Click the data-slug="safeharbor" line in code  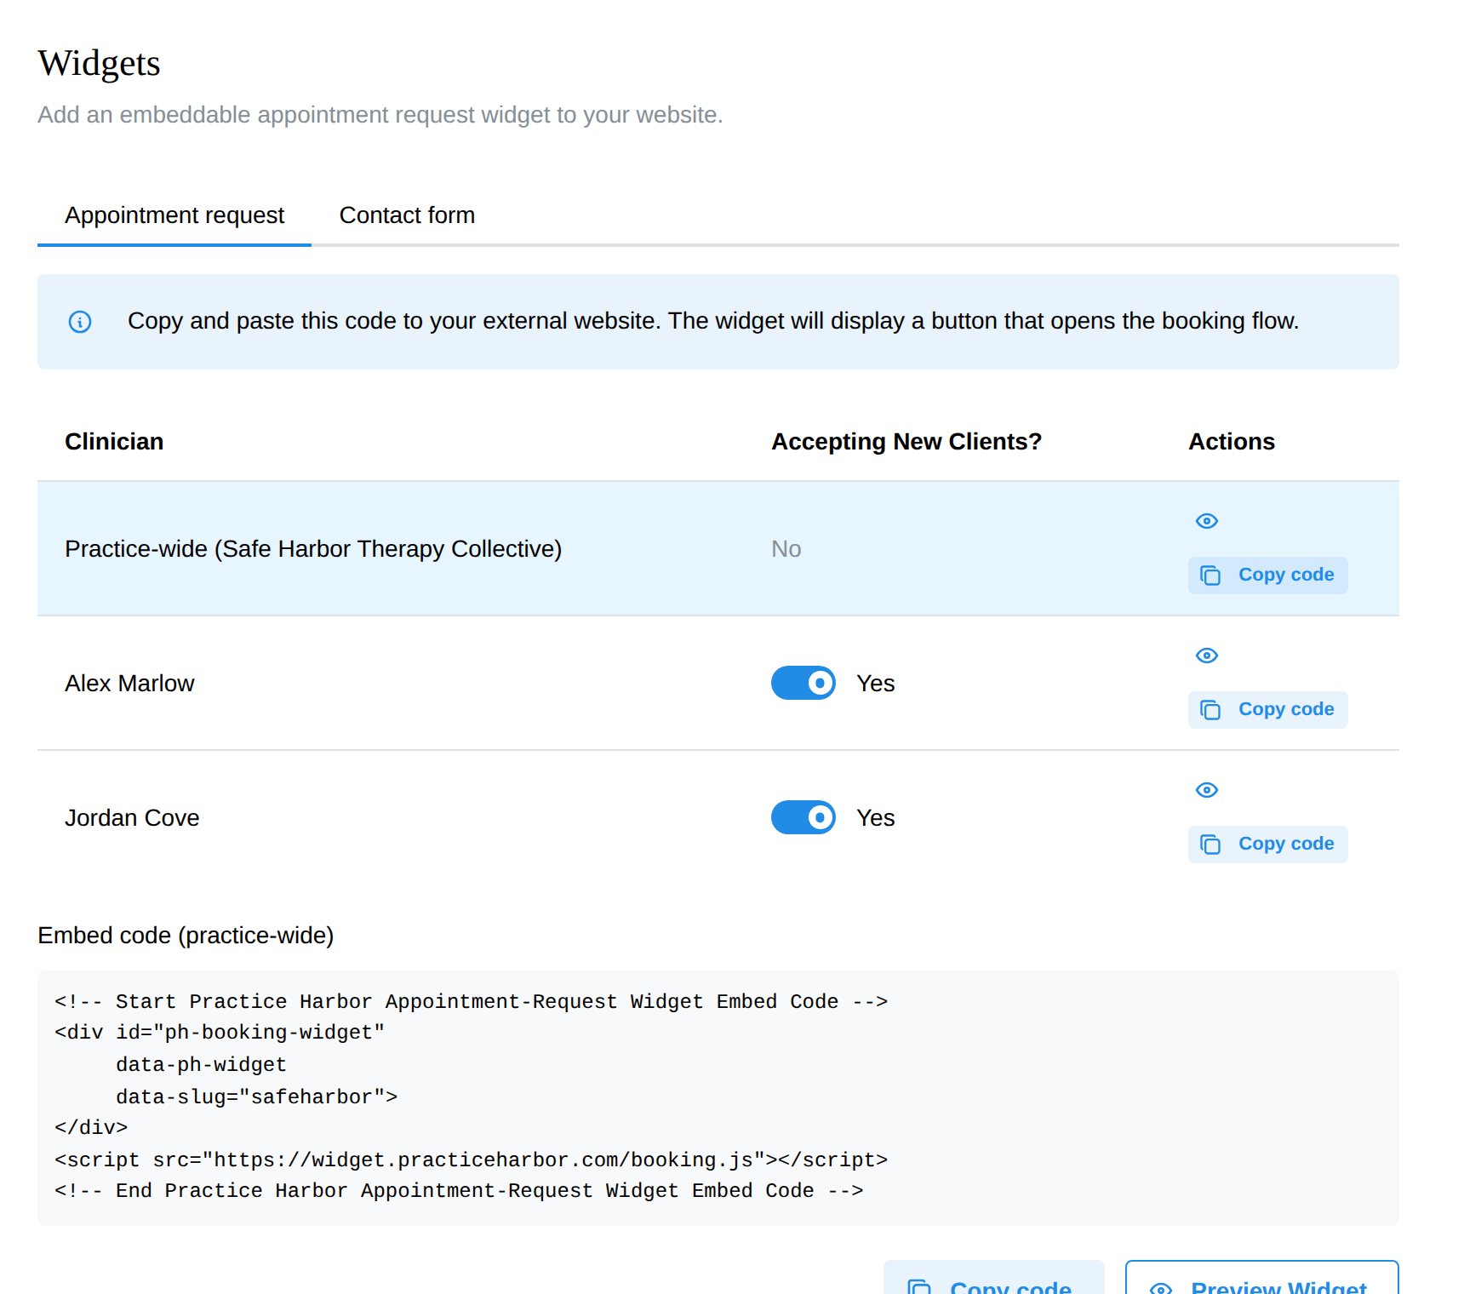pyautogui.click(x=256, y=1096)
